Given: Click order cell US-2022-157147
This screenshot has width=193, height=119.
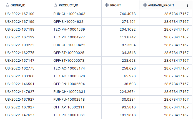Looking at the screenshot, I should pos(20,60).
